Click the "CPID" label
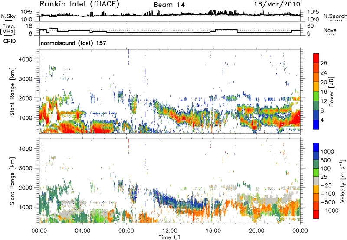Screen dimensions: 347x240 pyautogui.click(x=10, y=41)
